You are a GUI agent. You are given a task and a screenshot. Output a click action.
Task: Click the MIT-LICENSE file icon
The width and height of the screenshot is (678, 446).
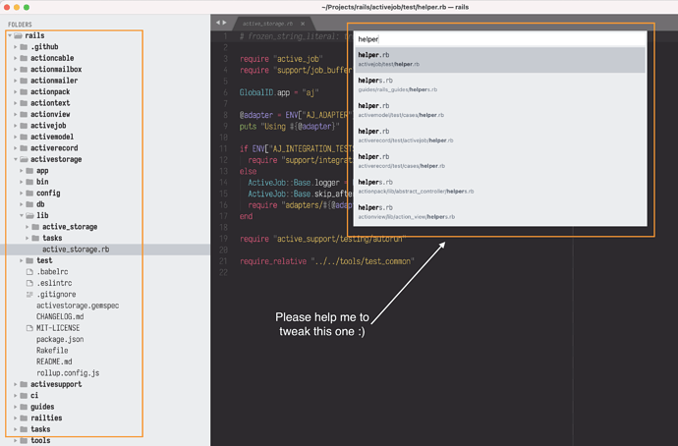tap(28, 327)
